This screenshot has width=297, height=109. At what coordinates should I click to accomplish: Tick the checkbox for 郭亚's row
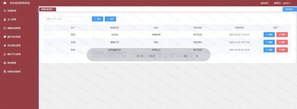click(48, 35)
